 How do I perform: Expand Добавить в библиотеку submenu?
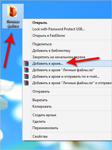click(x=51, y=51)
